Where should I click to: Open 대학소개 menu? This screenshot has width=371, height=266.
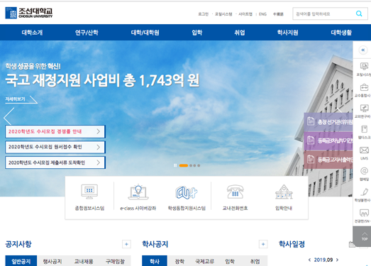tap(32, 33)
